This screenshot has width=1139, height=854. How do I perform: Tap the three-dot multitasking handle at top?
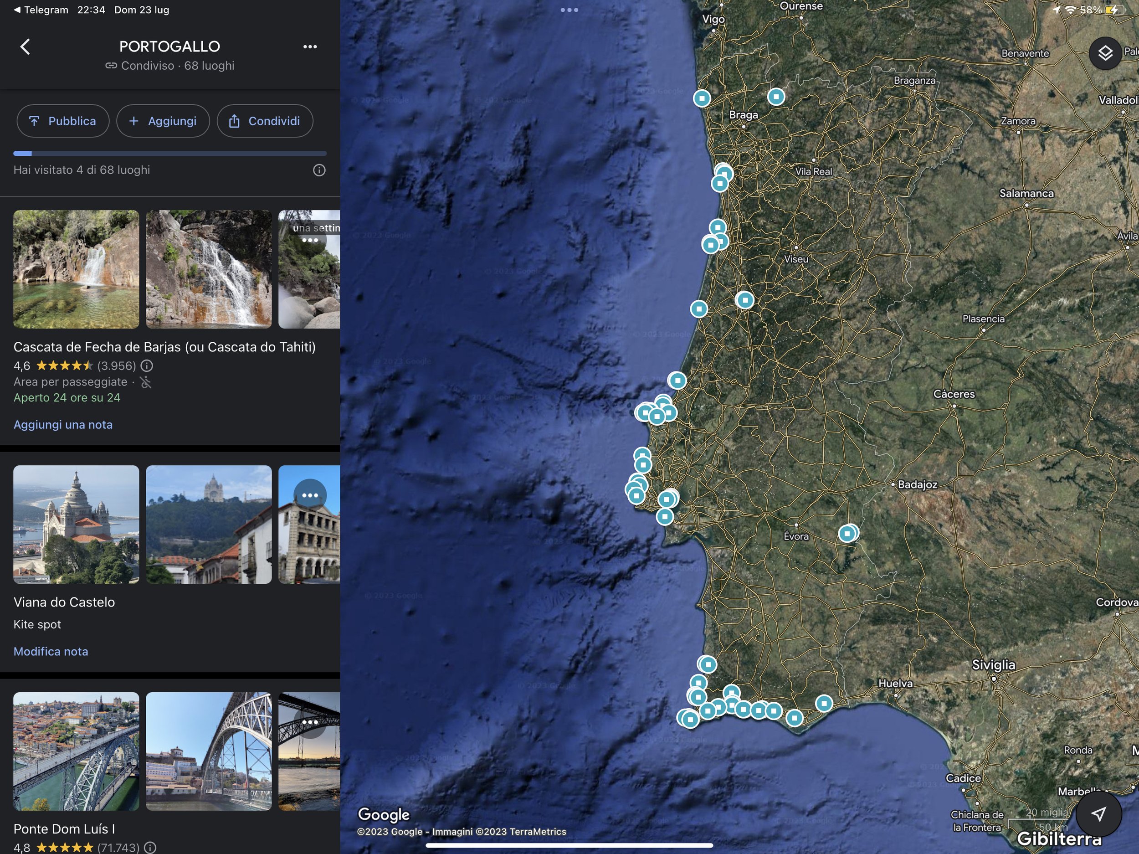[x=569, y=10]
